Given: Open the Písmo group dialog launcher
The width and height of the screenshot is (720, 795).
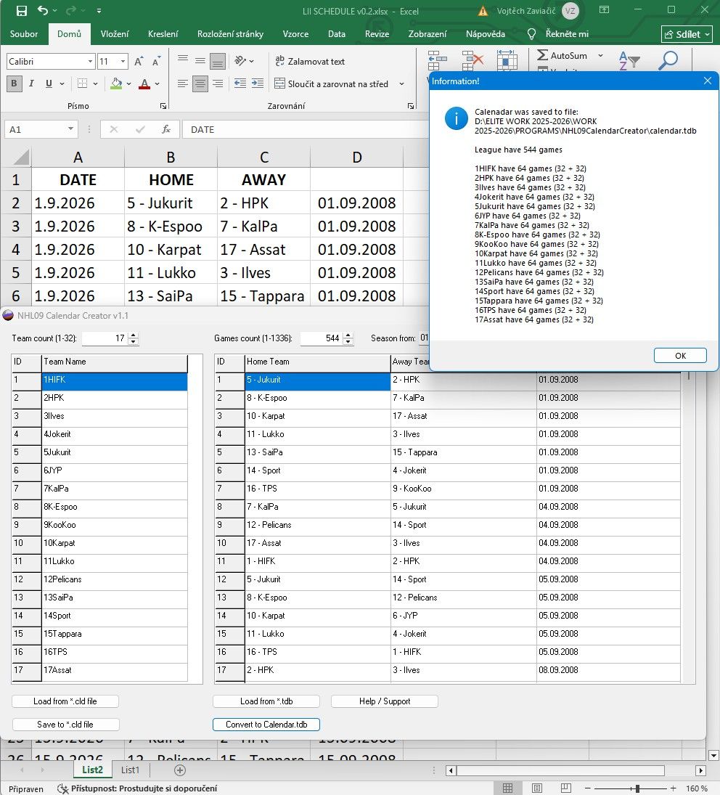Looking at the screenshot, I should click(163, 106).
